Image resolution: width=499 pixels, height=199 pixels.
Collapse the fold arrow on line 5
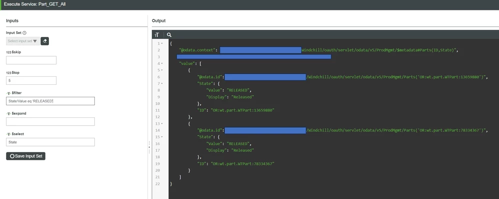point(162,70)
